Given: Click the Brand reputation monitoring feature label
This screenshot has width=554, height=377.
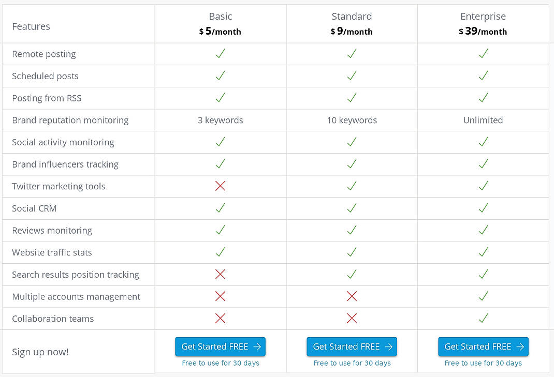Looking at the screenshot, I should (70, 120).
